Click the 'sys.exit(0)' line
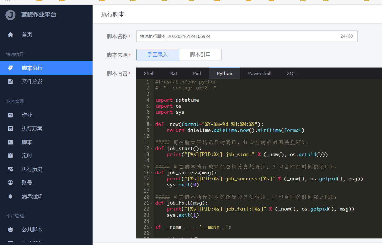Image resolution: width=382 pixels, height=245 pixels. [183, 185]
